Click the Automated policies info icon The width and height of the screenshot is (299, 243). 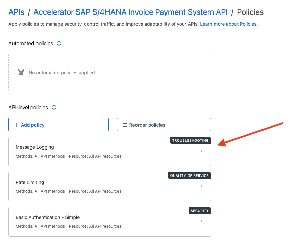click(x=59, y=43)
